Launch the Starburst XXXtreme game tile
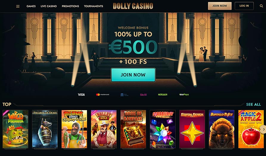Image resolution: width=266 pixels, height=156 pixels. point(163,129)
